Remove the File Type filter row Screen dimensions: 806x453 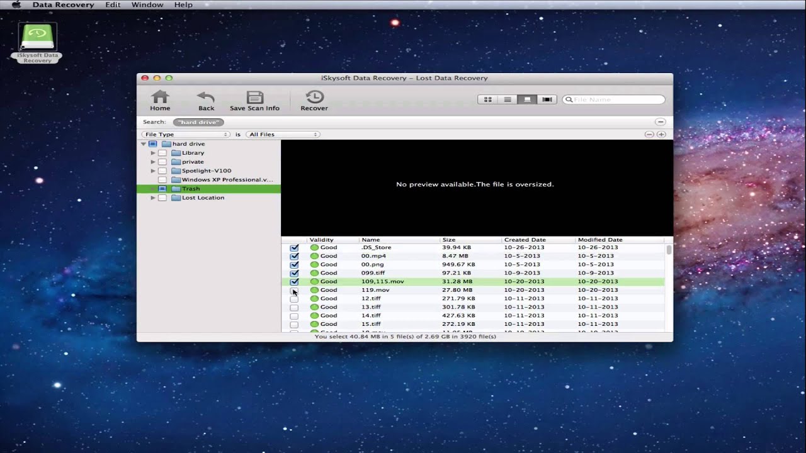[649, 135]
